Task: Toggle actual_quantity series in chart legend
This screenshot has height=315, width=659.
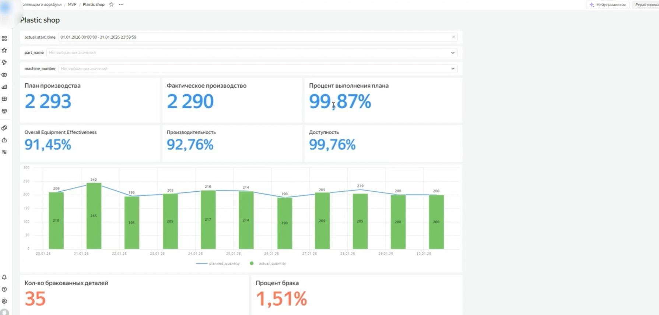Action: point(268,263)
